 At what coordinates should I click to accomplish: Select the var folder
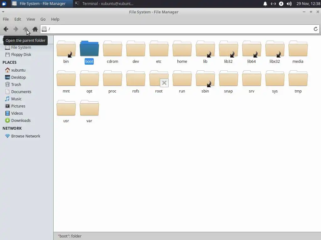pyautogui.click(x=89, y=108)
